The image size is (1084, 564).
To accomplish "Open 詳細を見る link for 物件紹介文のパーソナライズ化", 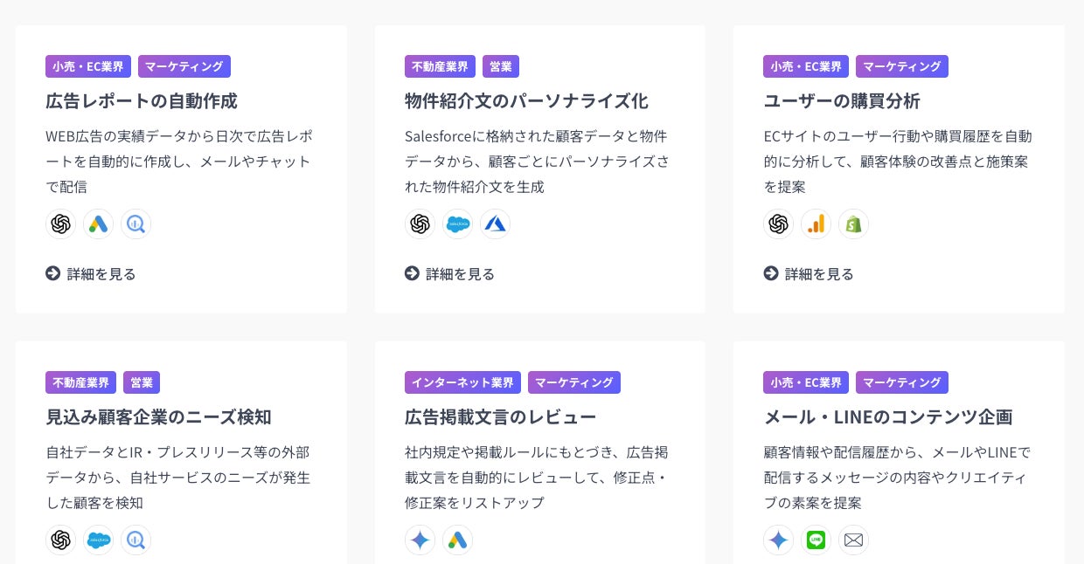I will 450,274.
